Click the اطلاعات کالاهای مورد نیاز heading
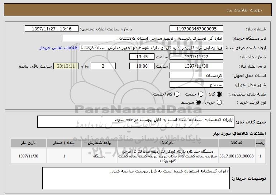The width and height of the screenshot is (276, 195). 239,134
